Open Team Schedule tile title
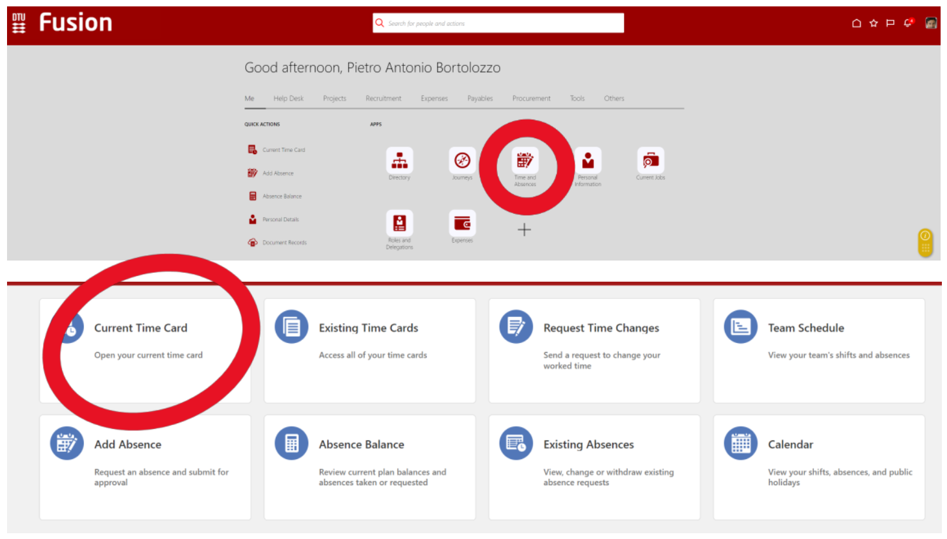This screenshot has height=539, width=947. (x=806, y=328)
